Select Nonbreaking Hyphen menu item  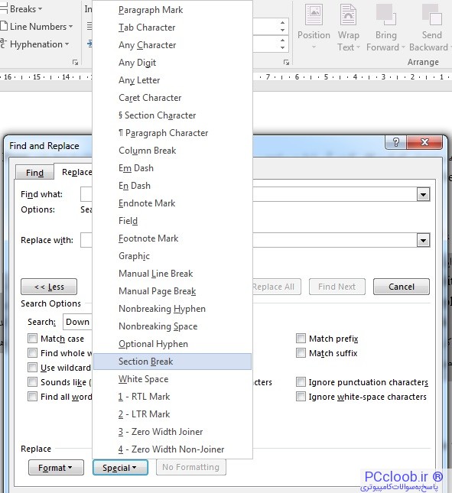pyautogui.click(x=172, y=309)
